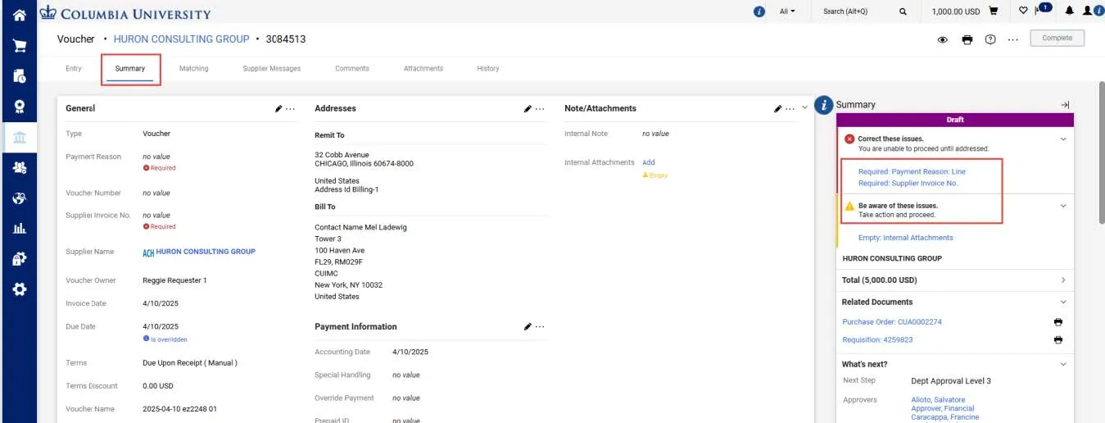1105x423 pixels.
Task: Open the Matching tab
Action: (x=194, y=69)
